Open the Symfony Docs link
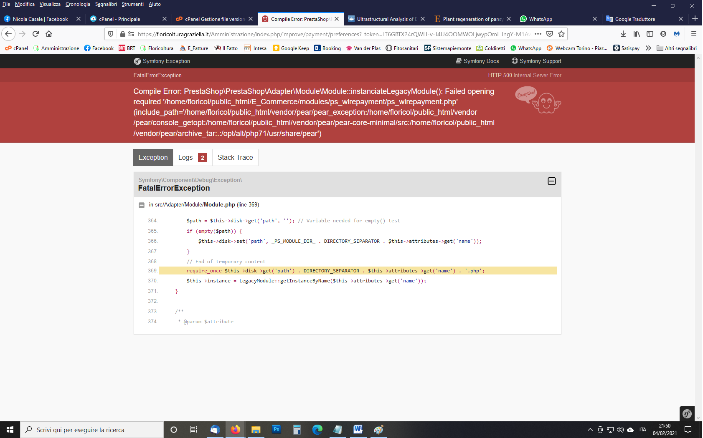703x438 pixels. (477, 61)
